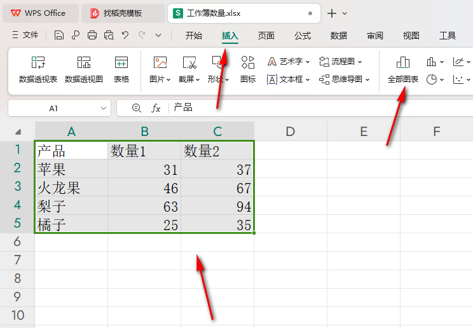Insert a PivotChart (数据透视图)
Viewport: 473px width, 328px height.
pos(84,70)
